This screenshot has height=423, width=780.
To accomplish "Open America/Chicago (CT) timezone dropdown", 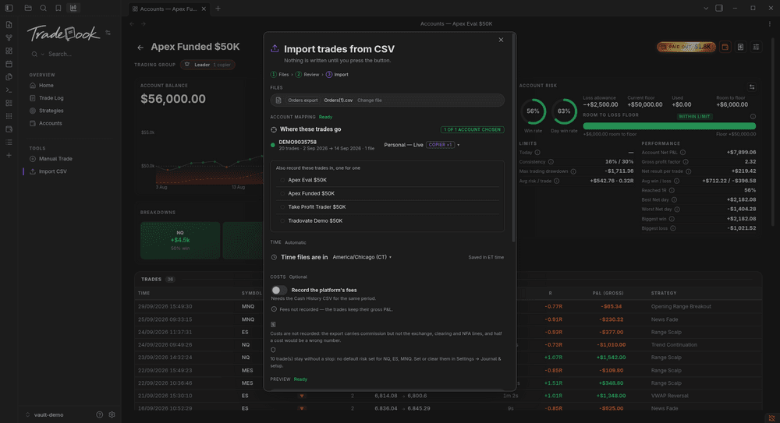I will tap(362, 257).
